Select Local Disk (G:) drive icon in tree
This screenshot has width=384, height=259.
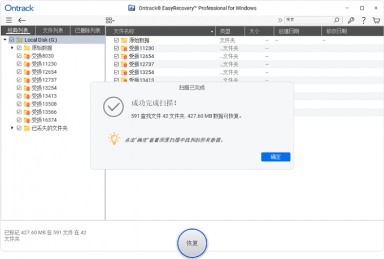click(x=20, y=40)
